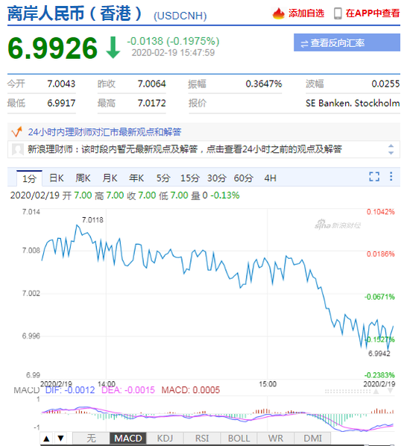The width and height of the screenshot is (410, 446).
Task: Select the WR indicator button
Action: point(276,439)
